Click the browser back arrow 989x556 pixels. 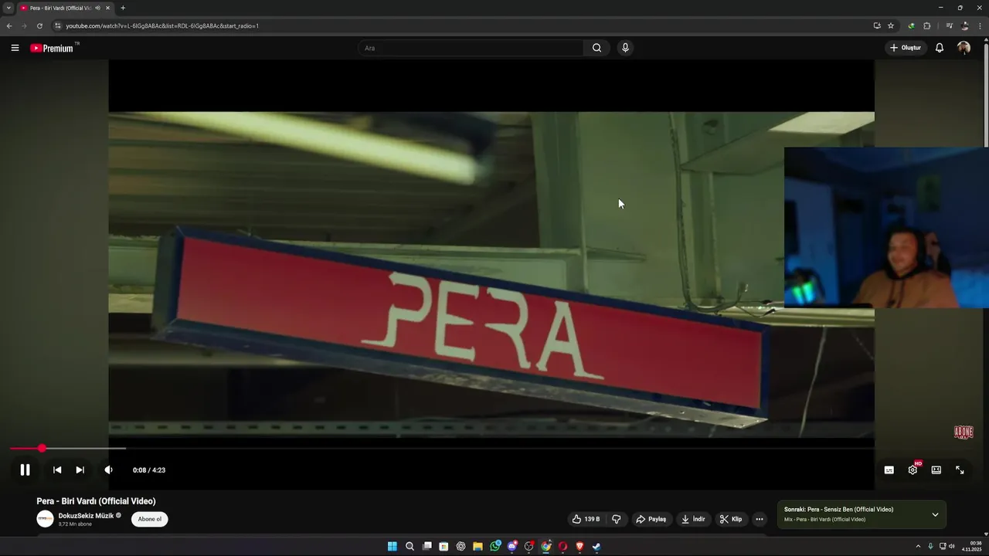9,25
